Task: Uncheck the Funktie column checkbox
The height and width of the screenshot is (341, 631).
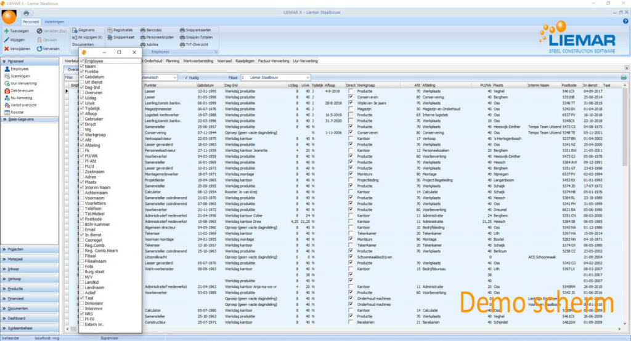Action: tap(82, 71)
